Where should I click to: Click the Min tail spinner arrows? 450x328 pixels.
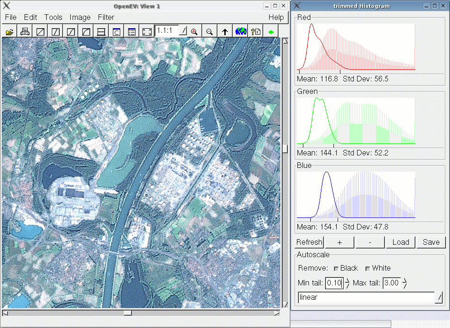click(x=347, y=283)
